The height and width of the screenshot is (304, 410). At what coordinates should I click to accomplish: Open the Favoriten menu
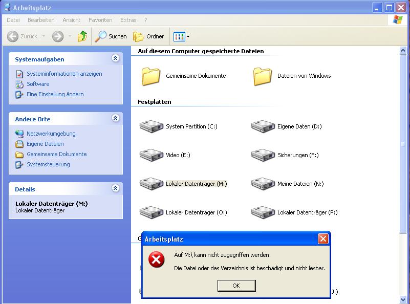[x=100, y=20]
